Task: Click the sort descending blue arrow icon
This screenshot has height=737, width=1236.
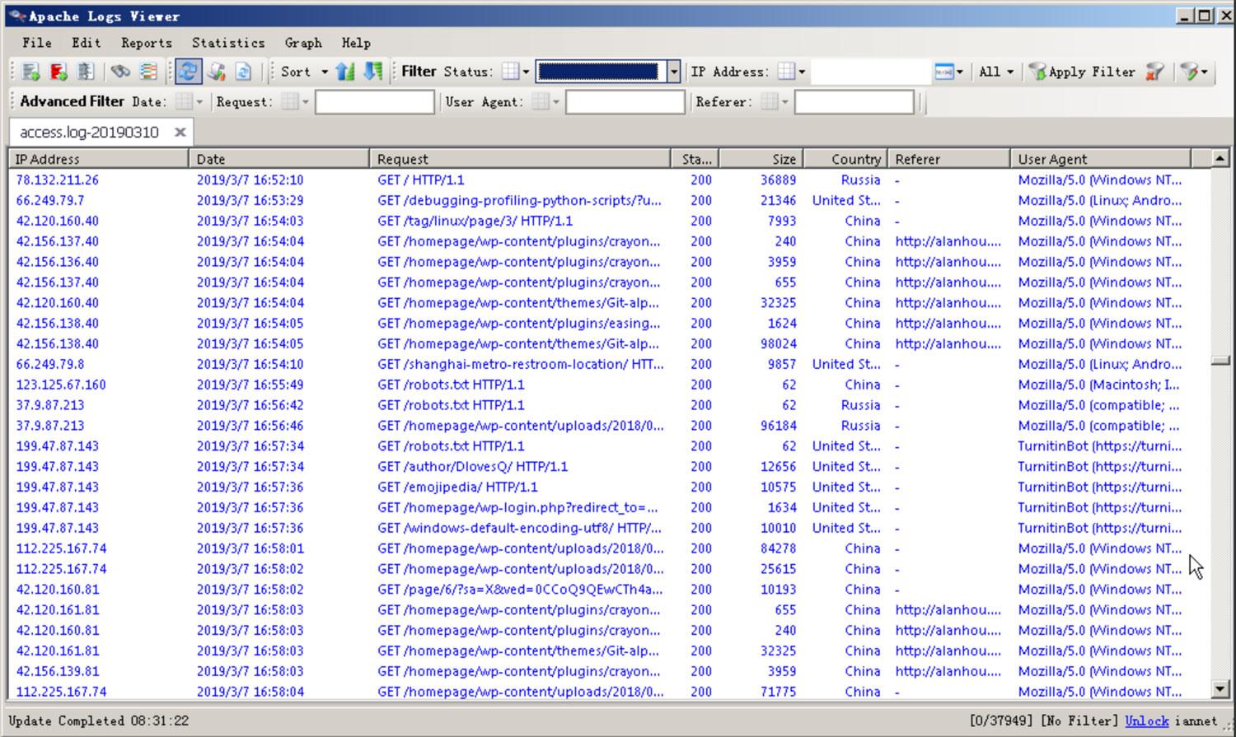Action: 372,72
